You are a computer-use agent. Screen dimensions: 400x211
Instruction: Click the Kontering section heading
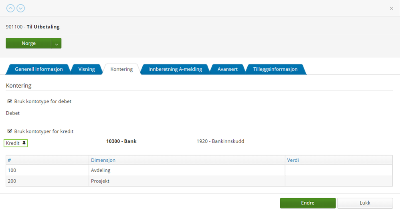click(18, 86)
